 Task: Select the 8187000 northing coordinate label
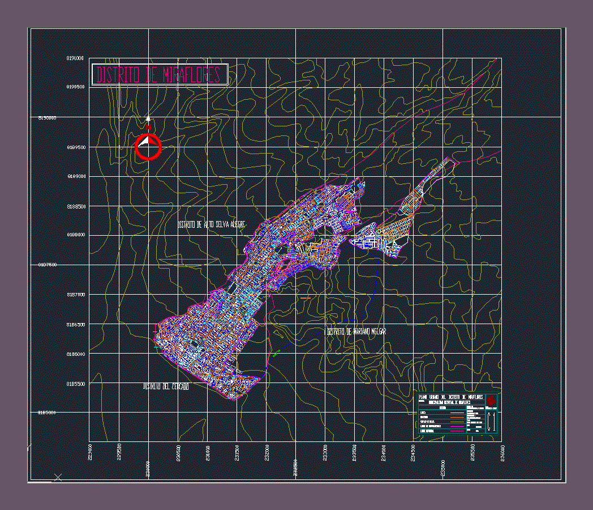pyautogui.click(x=76, y=295)
